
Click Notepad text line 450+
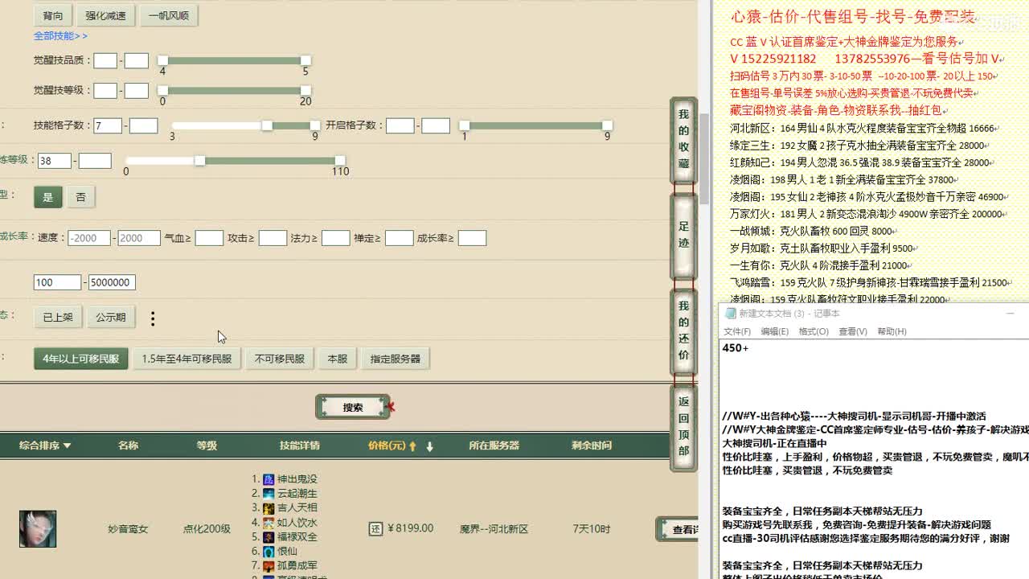point(736,348)
